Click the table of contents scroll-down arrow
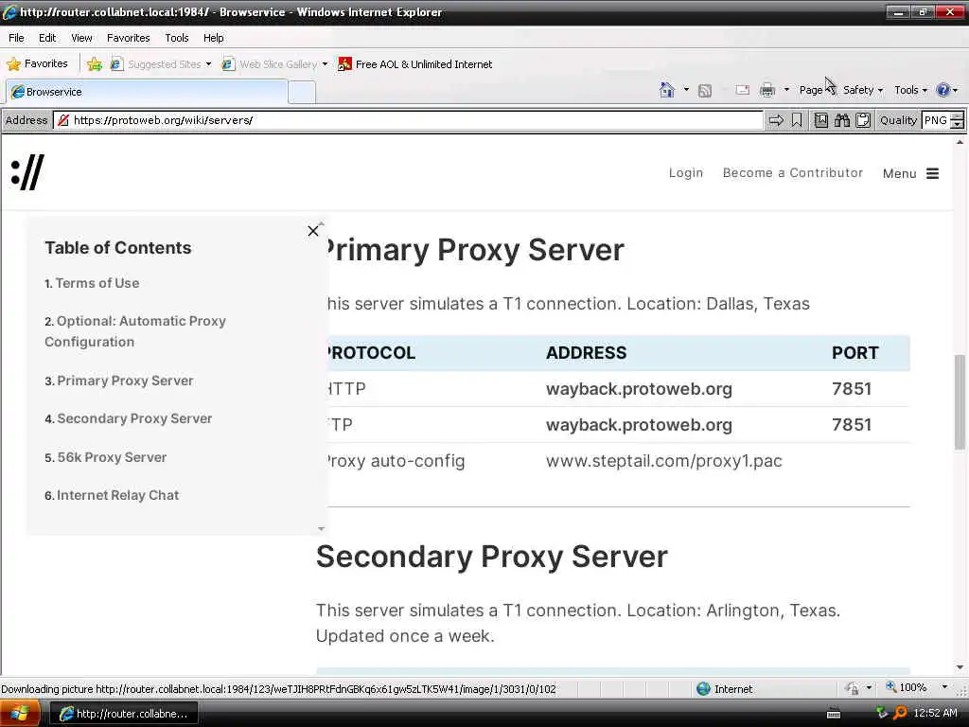Screen dimensions: 969x727 [x=321, y=529]
